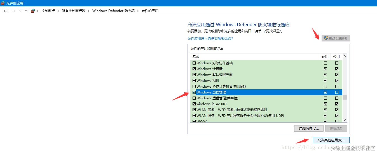Check Windows 远程管理(兼容性) checkbox
The height and width of the screenshot is (153, 377).
tap(194, 98)
